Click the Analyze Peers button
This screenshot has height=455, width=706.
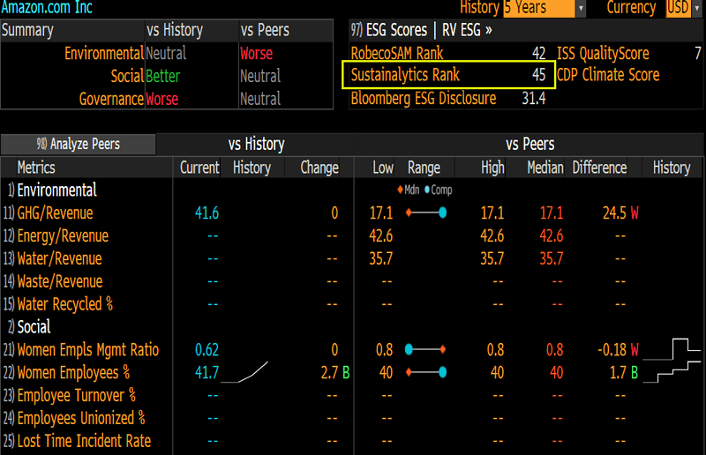click(x=79, y=144)
